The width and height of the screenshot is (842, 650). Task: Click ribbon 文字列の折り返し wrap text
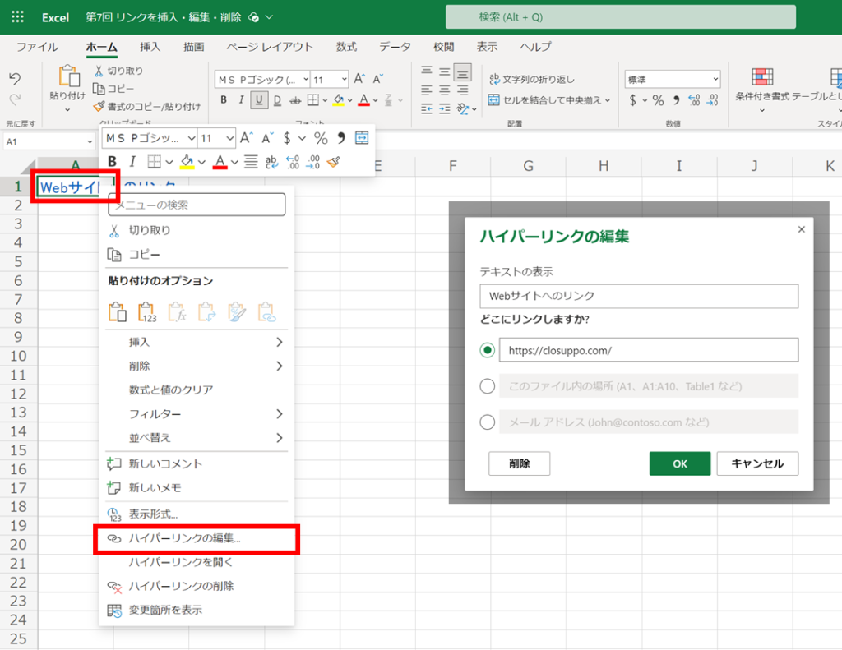click(532, 79)
